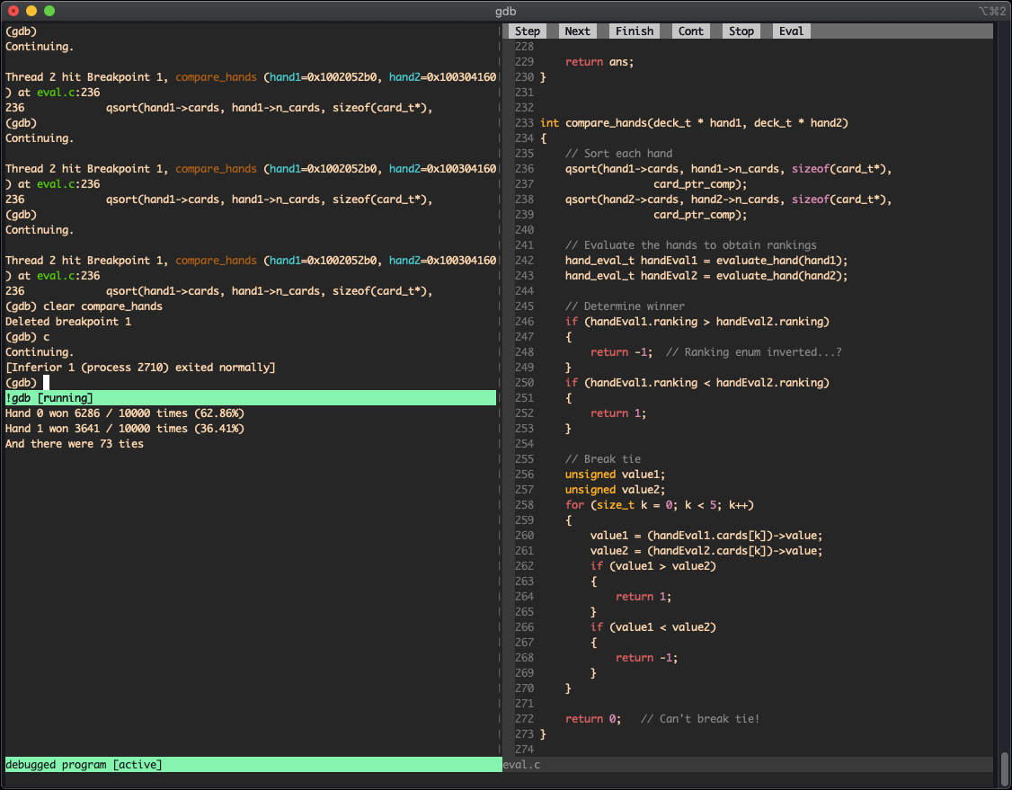Click line number 236 in the source gutter
Viewport: 1012px width, 790px height.
coord(524,168)
